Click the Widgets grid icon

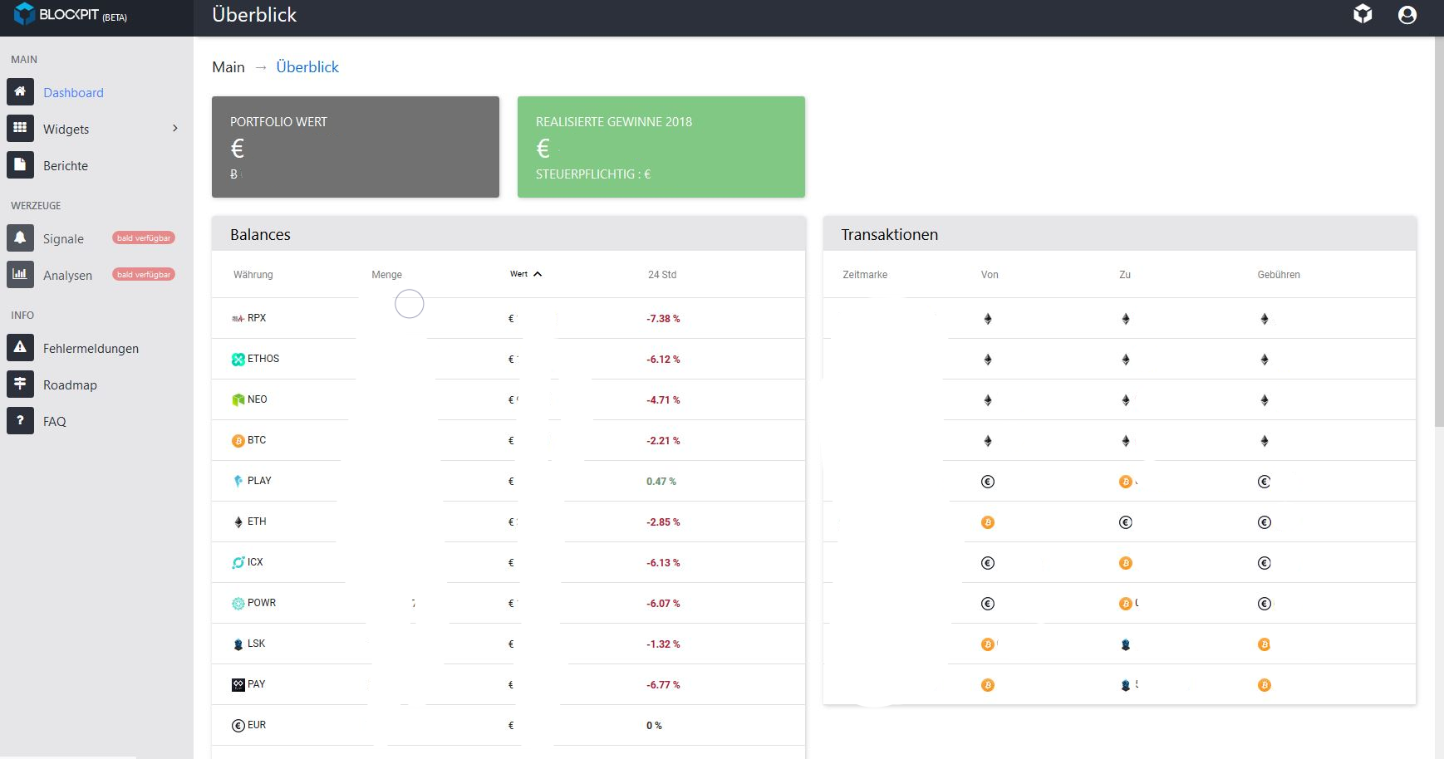click(x=20, y=128)
